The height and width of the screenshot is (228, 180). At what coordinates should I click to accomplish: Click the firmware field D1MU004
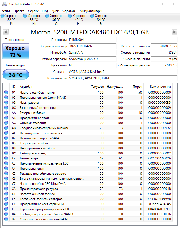tap(92, 40)
